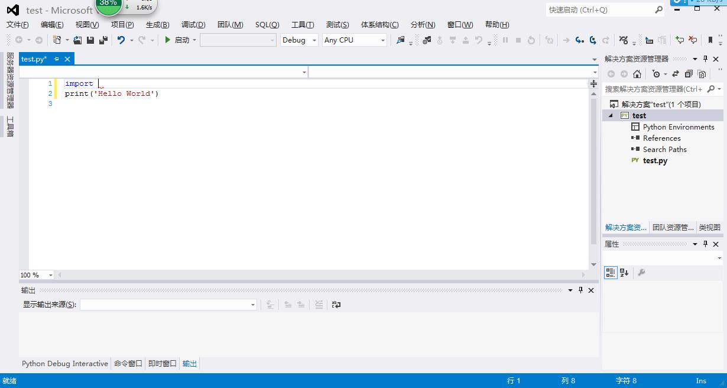Switch to 命令窗口 tab
Viewport: 727px width, 388px height.
[x=128, y=364]
